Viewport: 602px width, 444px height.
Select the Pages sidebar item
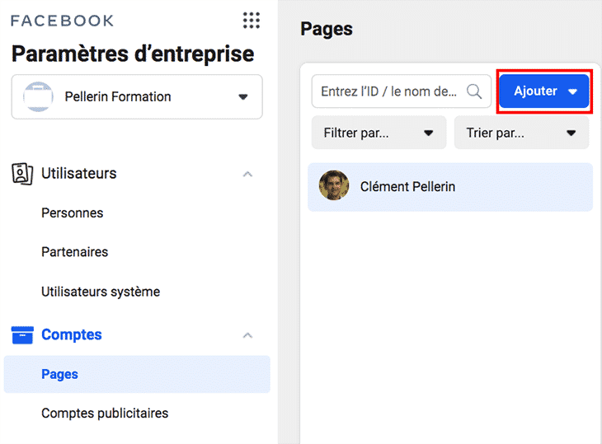tap(60, 374)
